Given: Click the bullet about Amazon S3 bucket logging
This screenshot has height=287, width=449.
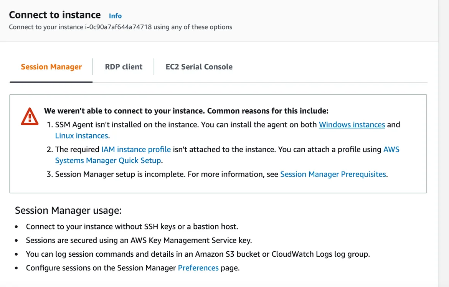Looking at the screenshot, I should [198, 254].
